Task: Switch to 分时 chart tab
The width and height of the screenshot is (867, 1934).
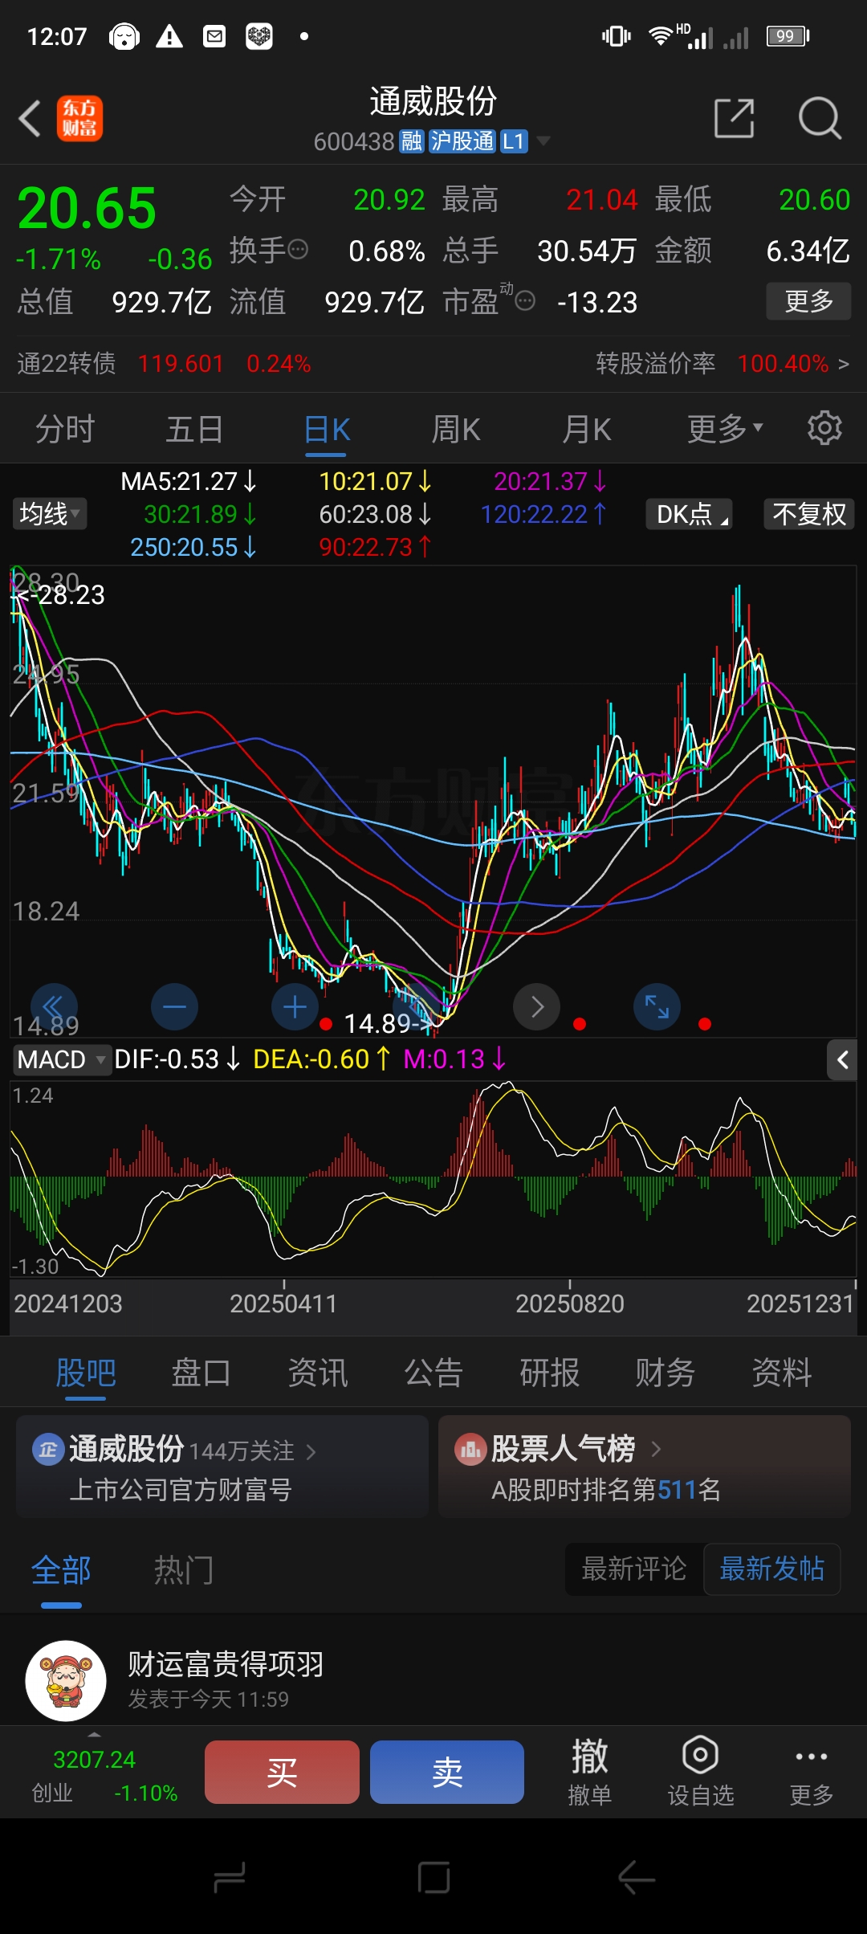Action: point(65,429)
